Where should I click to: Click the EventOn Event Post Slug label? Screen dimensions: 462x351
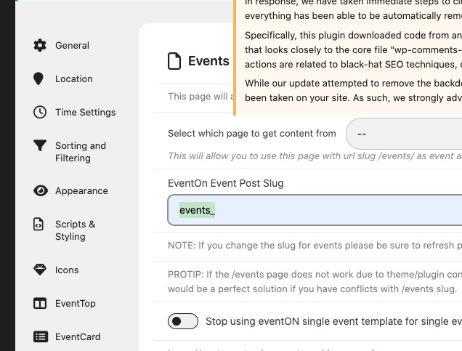tap(226, 183)
